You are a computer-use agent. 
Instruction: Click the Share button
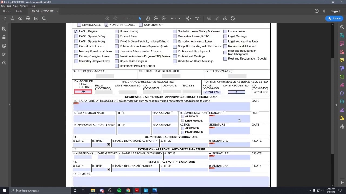coord(334,19)
